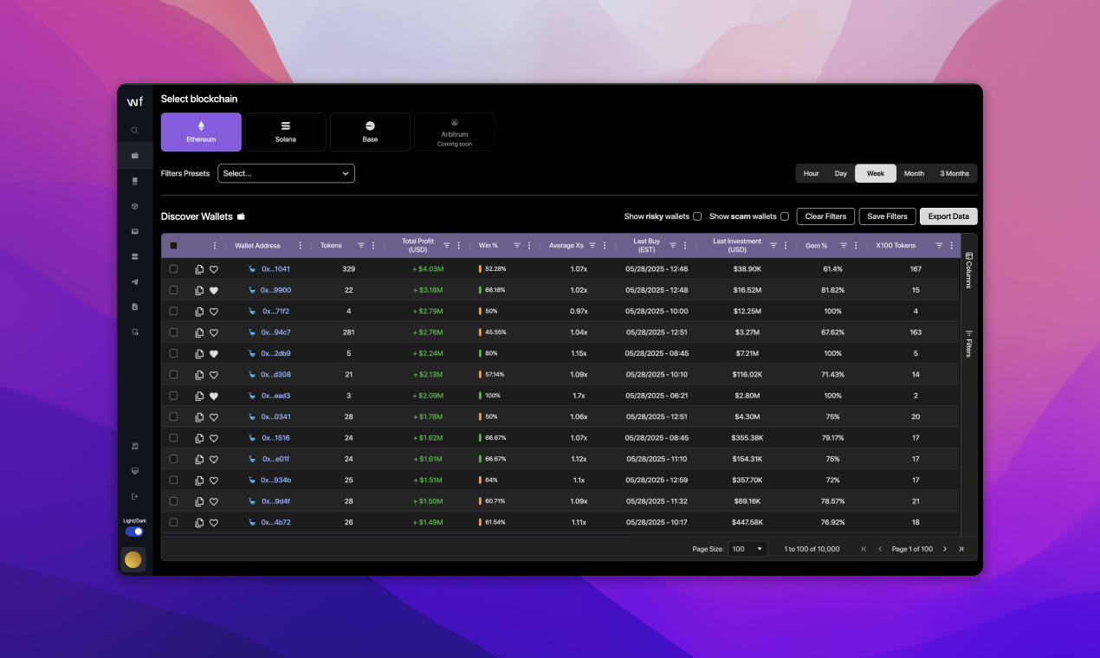Switch timeframe to Day
The width and height of the screenshot is (1100, 658).
(x=841, y=173)
